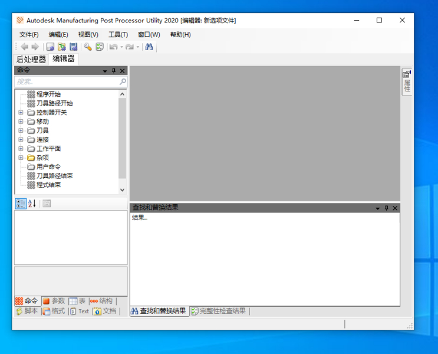Open the 属性 side panel tab
Screen dimensions: 438x354
click(x=407, y=82)
